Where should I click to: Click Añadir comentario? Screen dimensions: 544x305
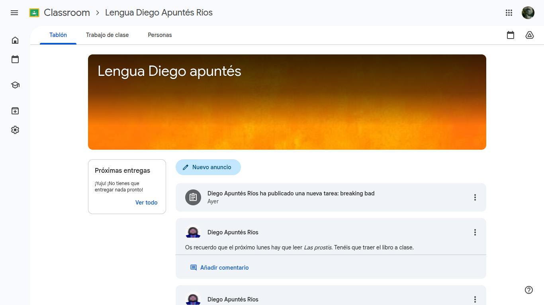tap(219, 268)
